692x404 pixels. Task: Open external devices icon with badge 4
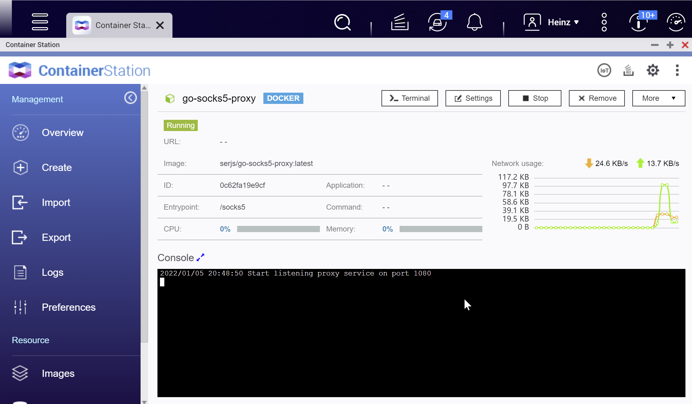click(x=437, y=22)
